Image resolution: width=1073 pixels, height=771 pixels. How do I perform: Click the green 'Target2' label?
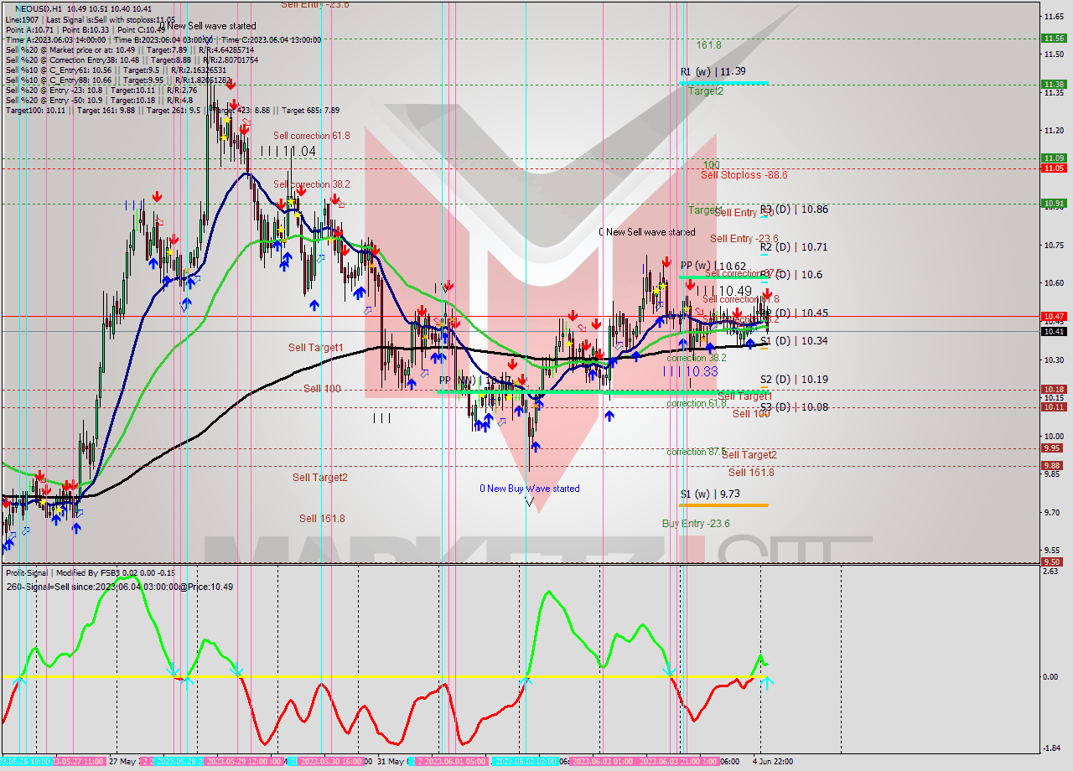click(x=706, y=91)
